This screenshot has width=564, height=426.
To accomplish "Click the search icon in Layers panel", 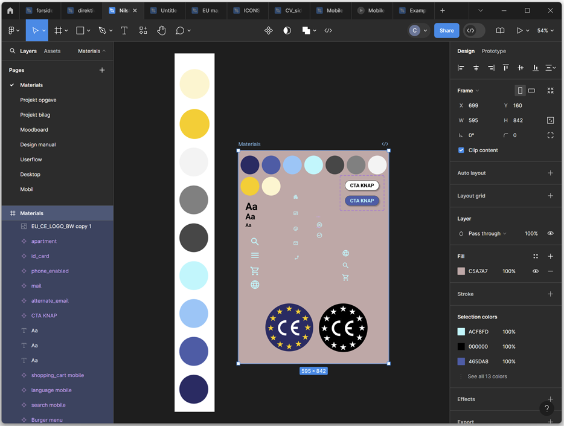I will click(12, 51).
